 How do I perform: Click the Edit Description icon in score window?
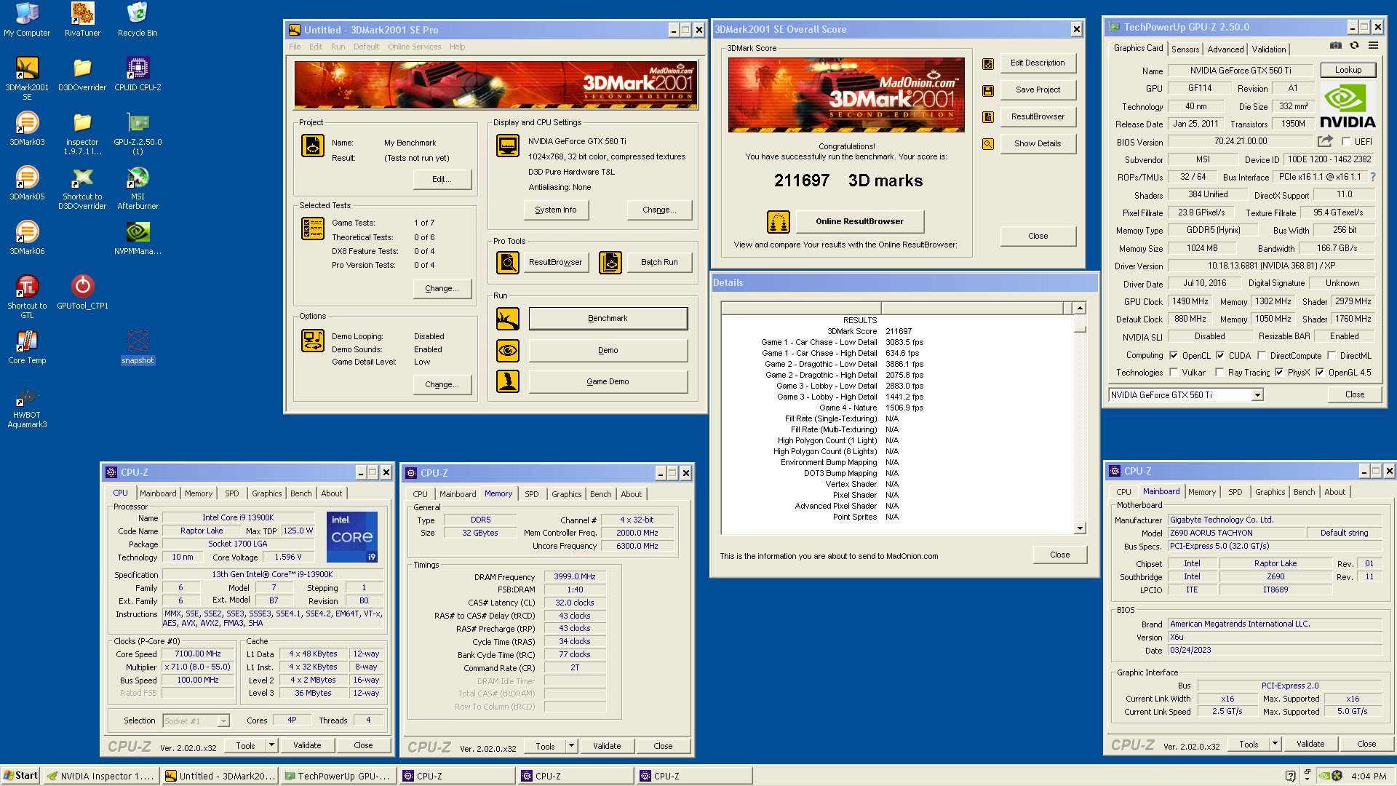pos(988,63)
